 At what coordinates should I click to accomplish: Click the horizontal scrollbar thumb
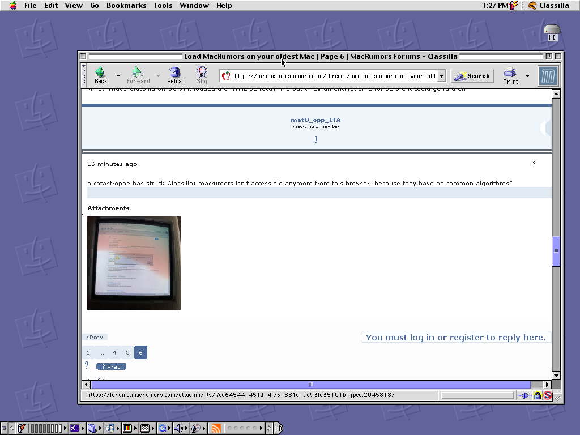click(311, 385)
